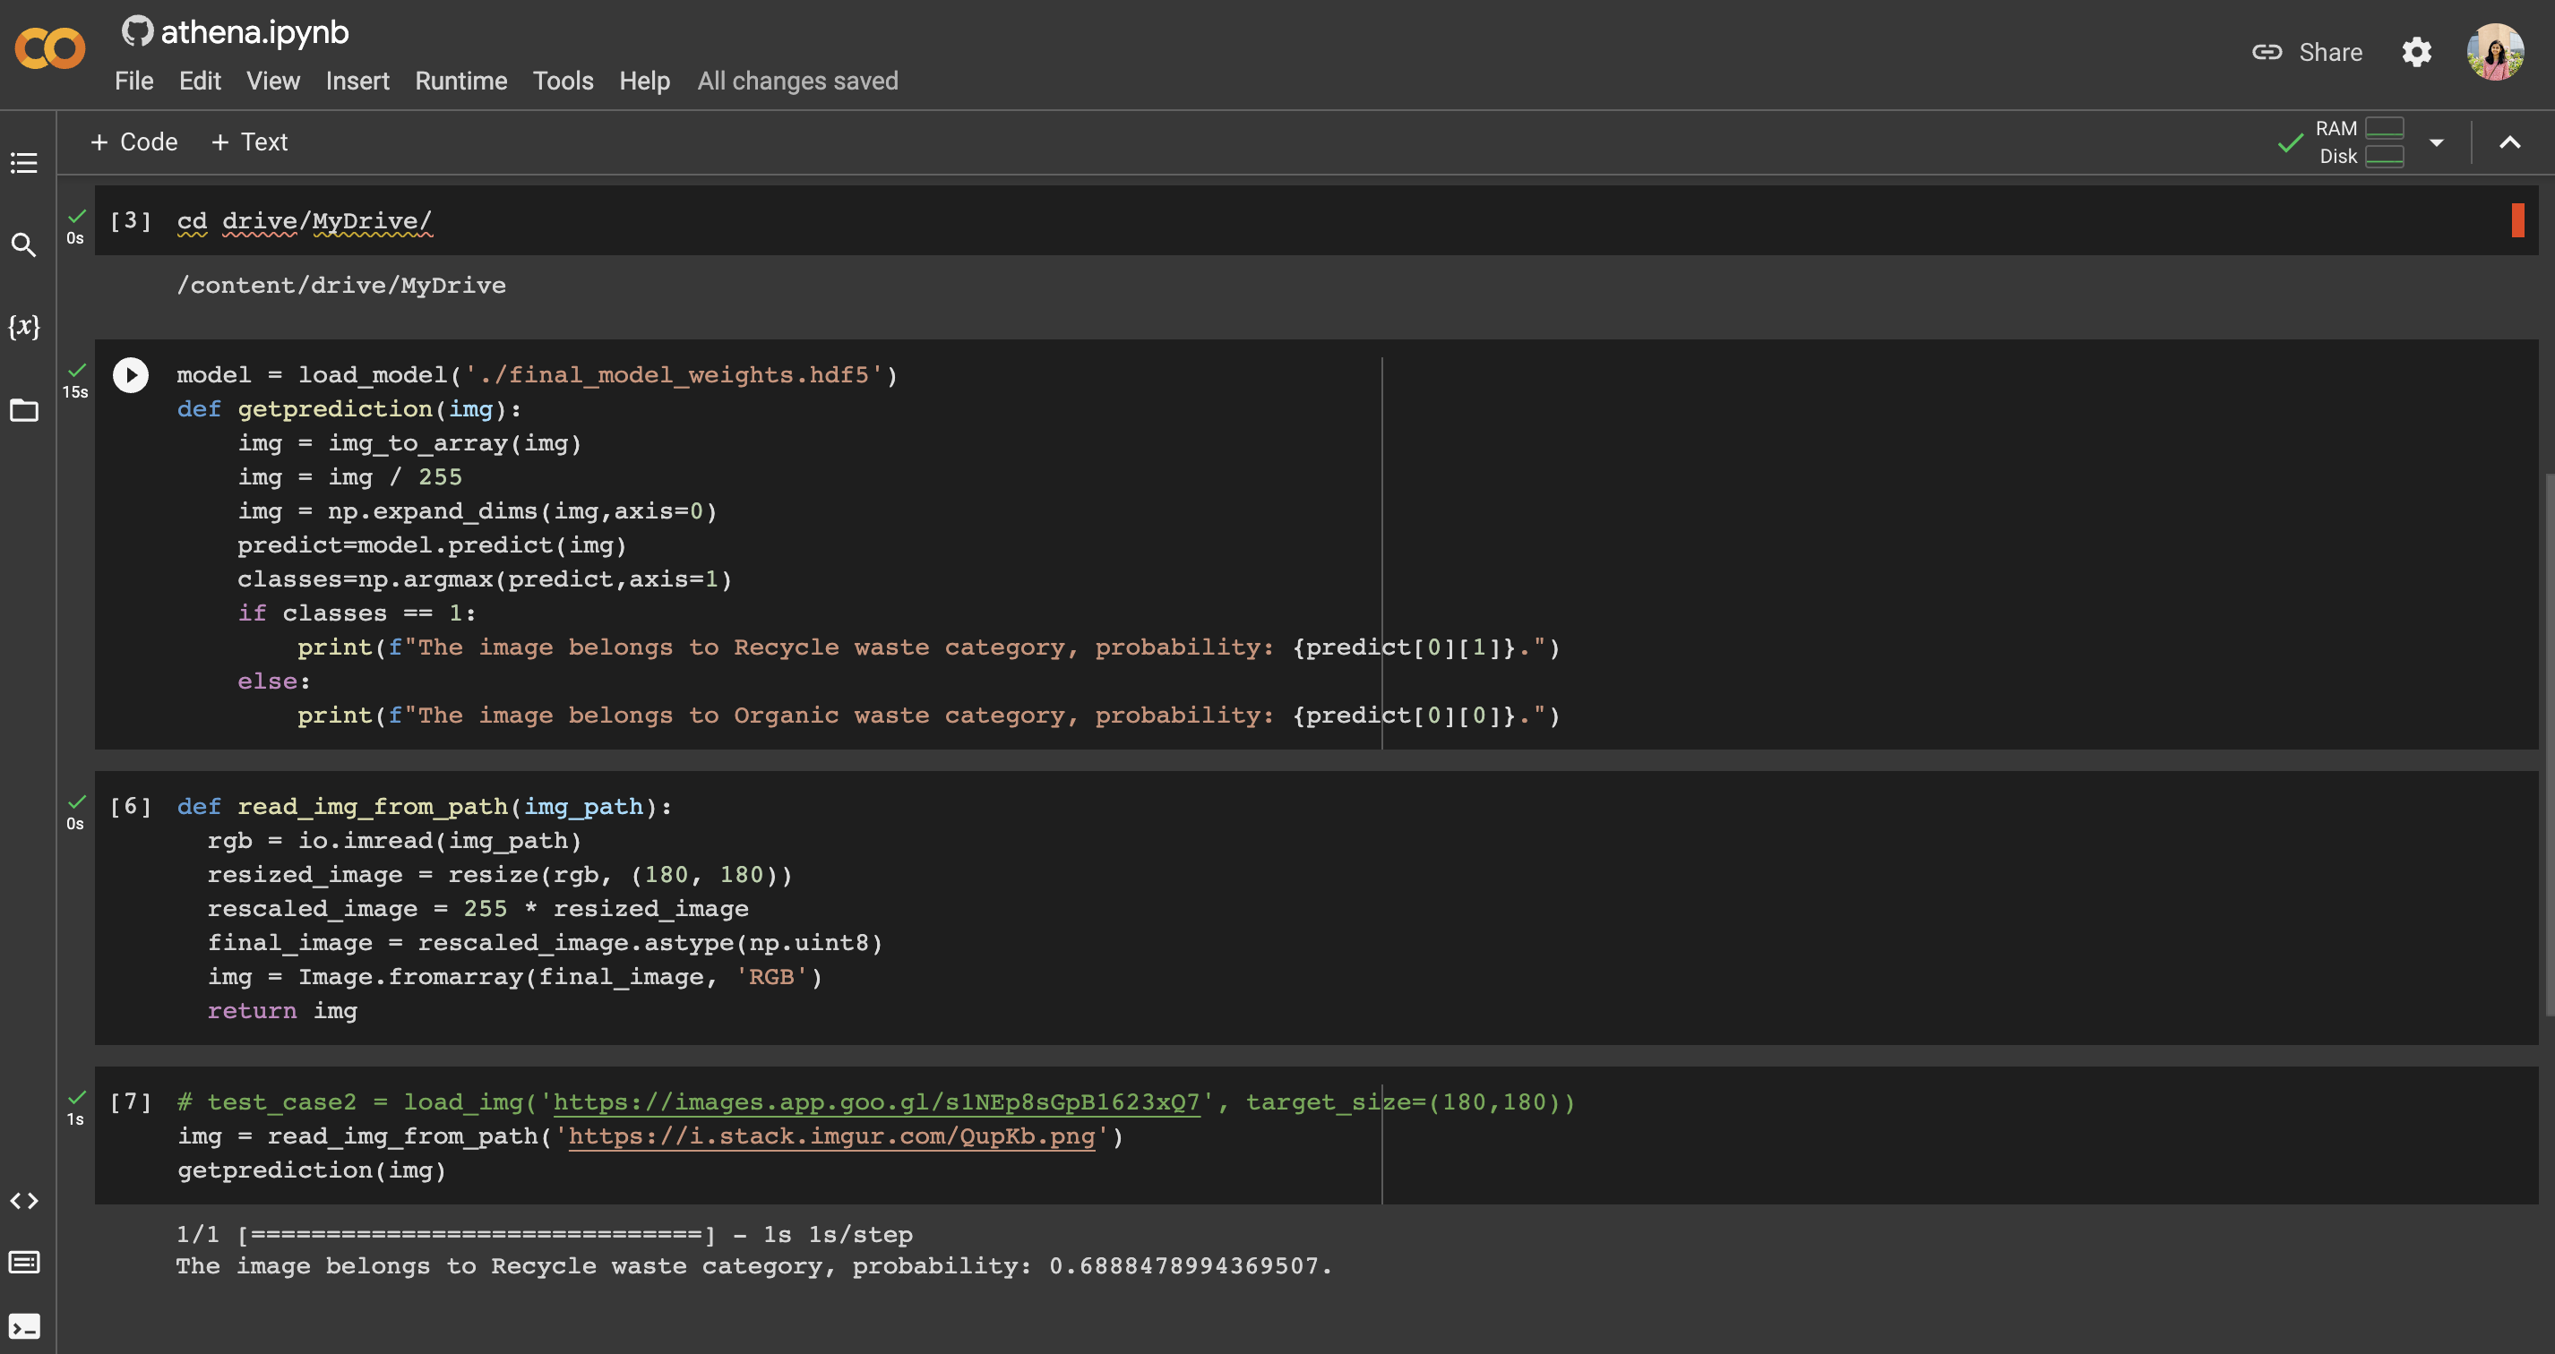Screen dimensions: 2555x1354
Task: Click the RAM and Disk usage bars
Action: [x=2383, y=142]
